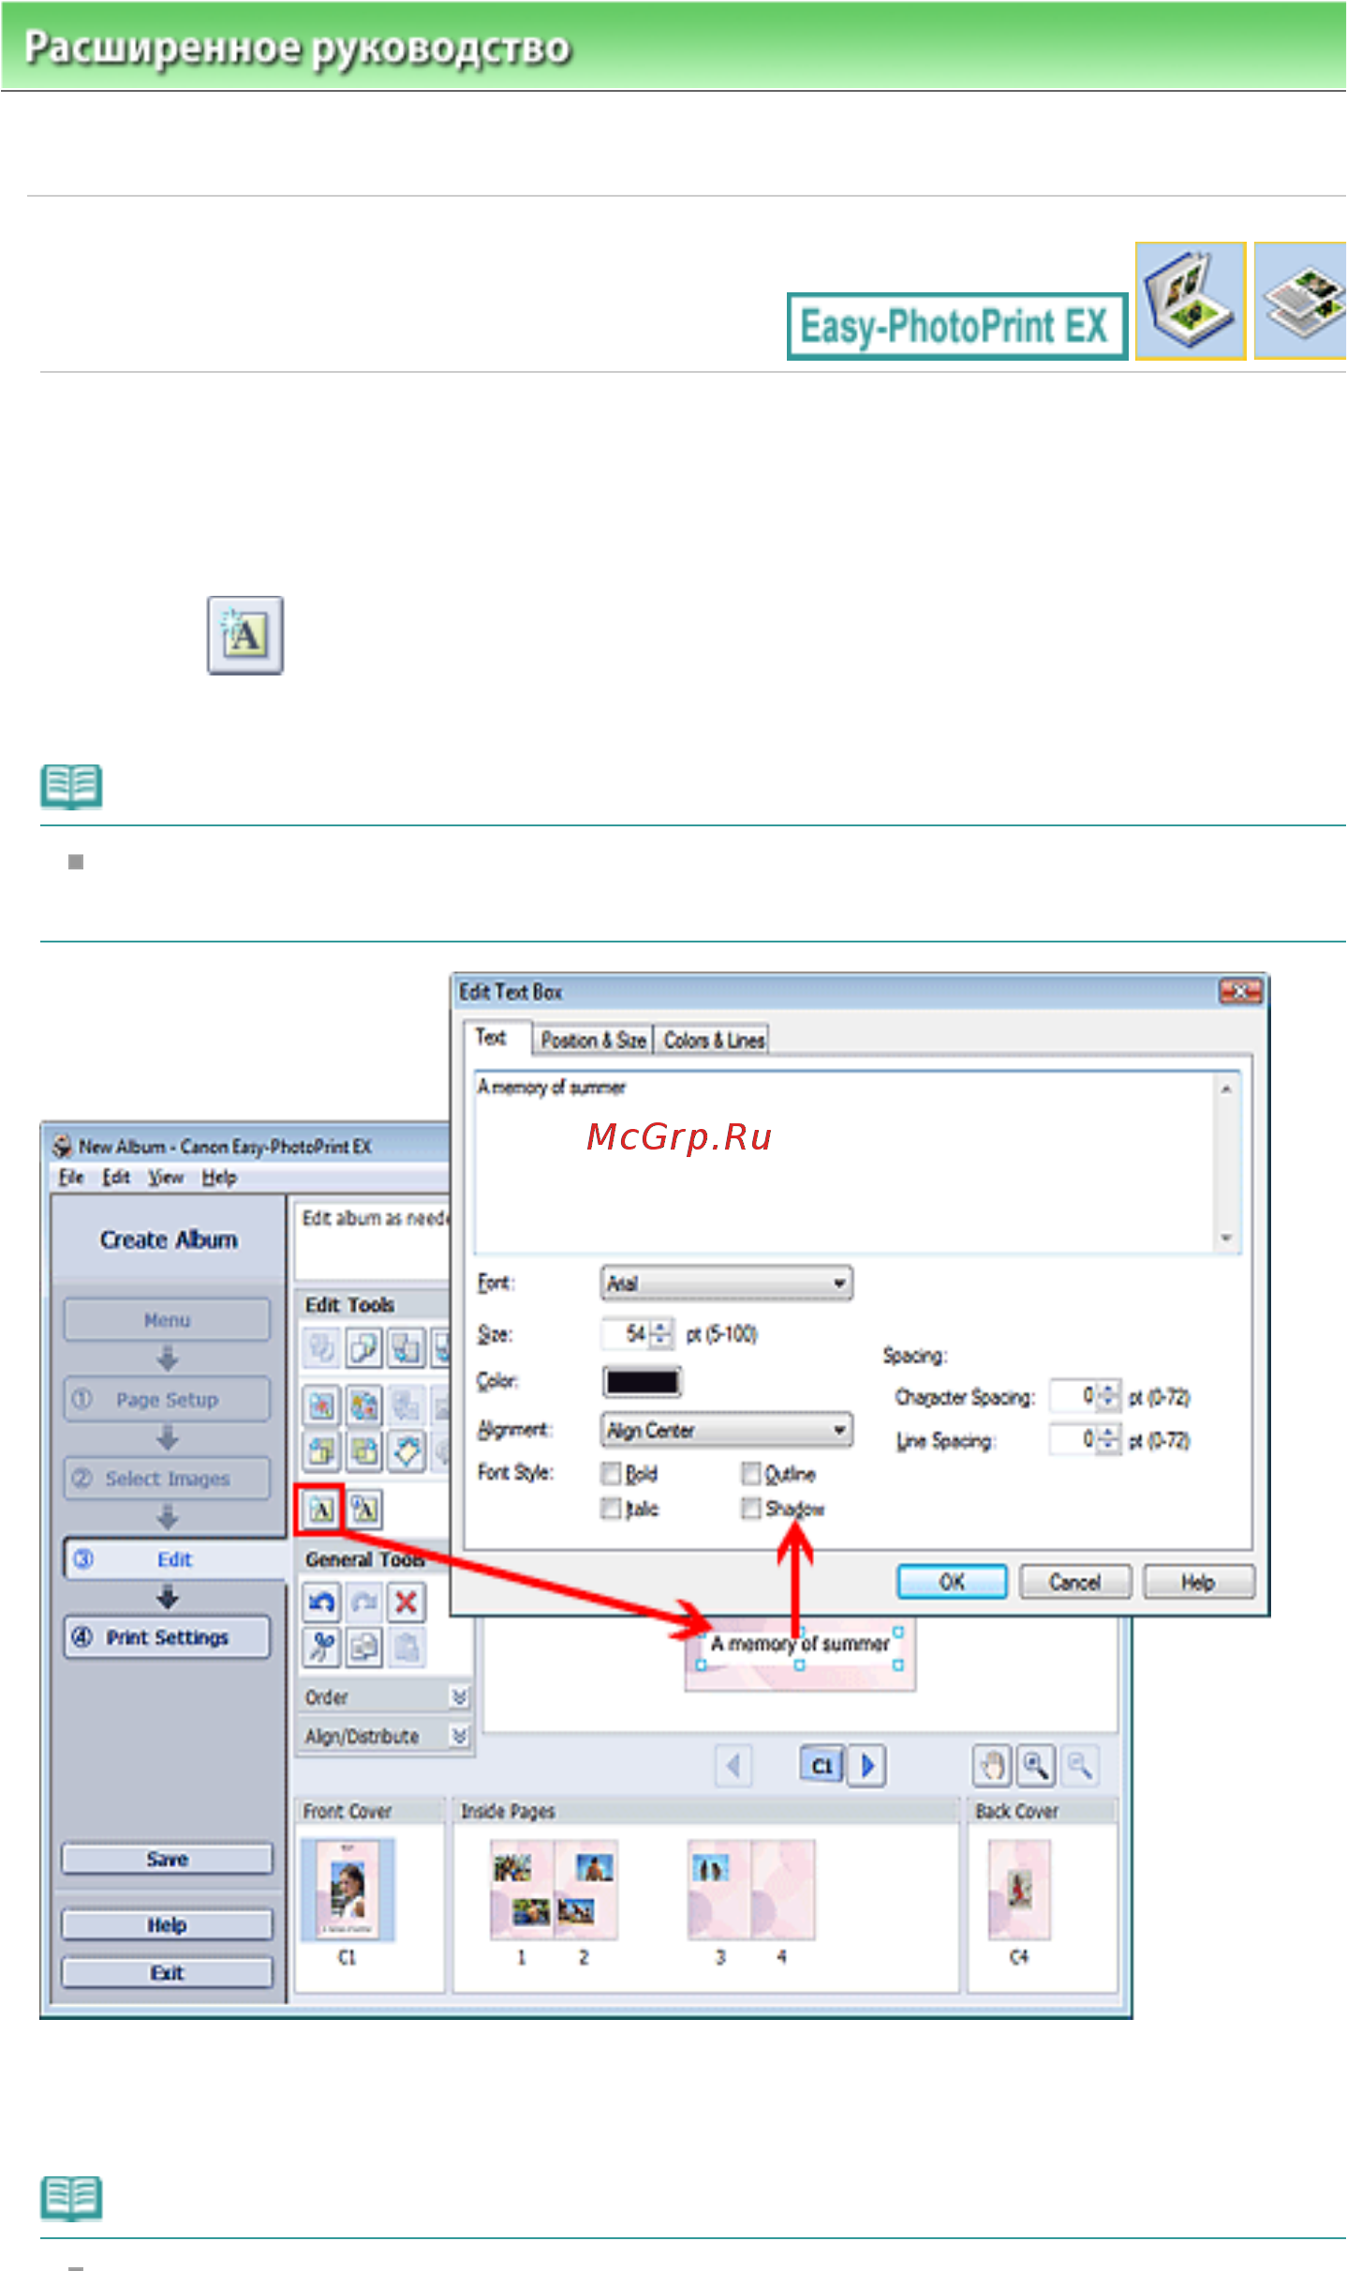Click the red X Delete icon in General Tools
Viewport: 1347px width, 2271px height.
click(x=406, y=1602)
